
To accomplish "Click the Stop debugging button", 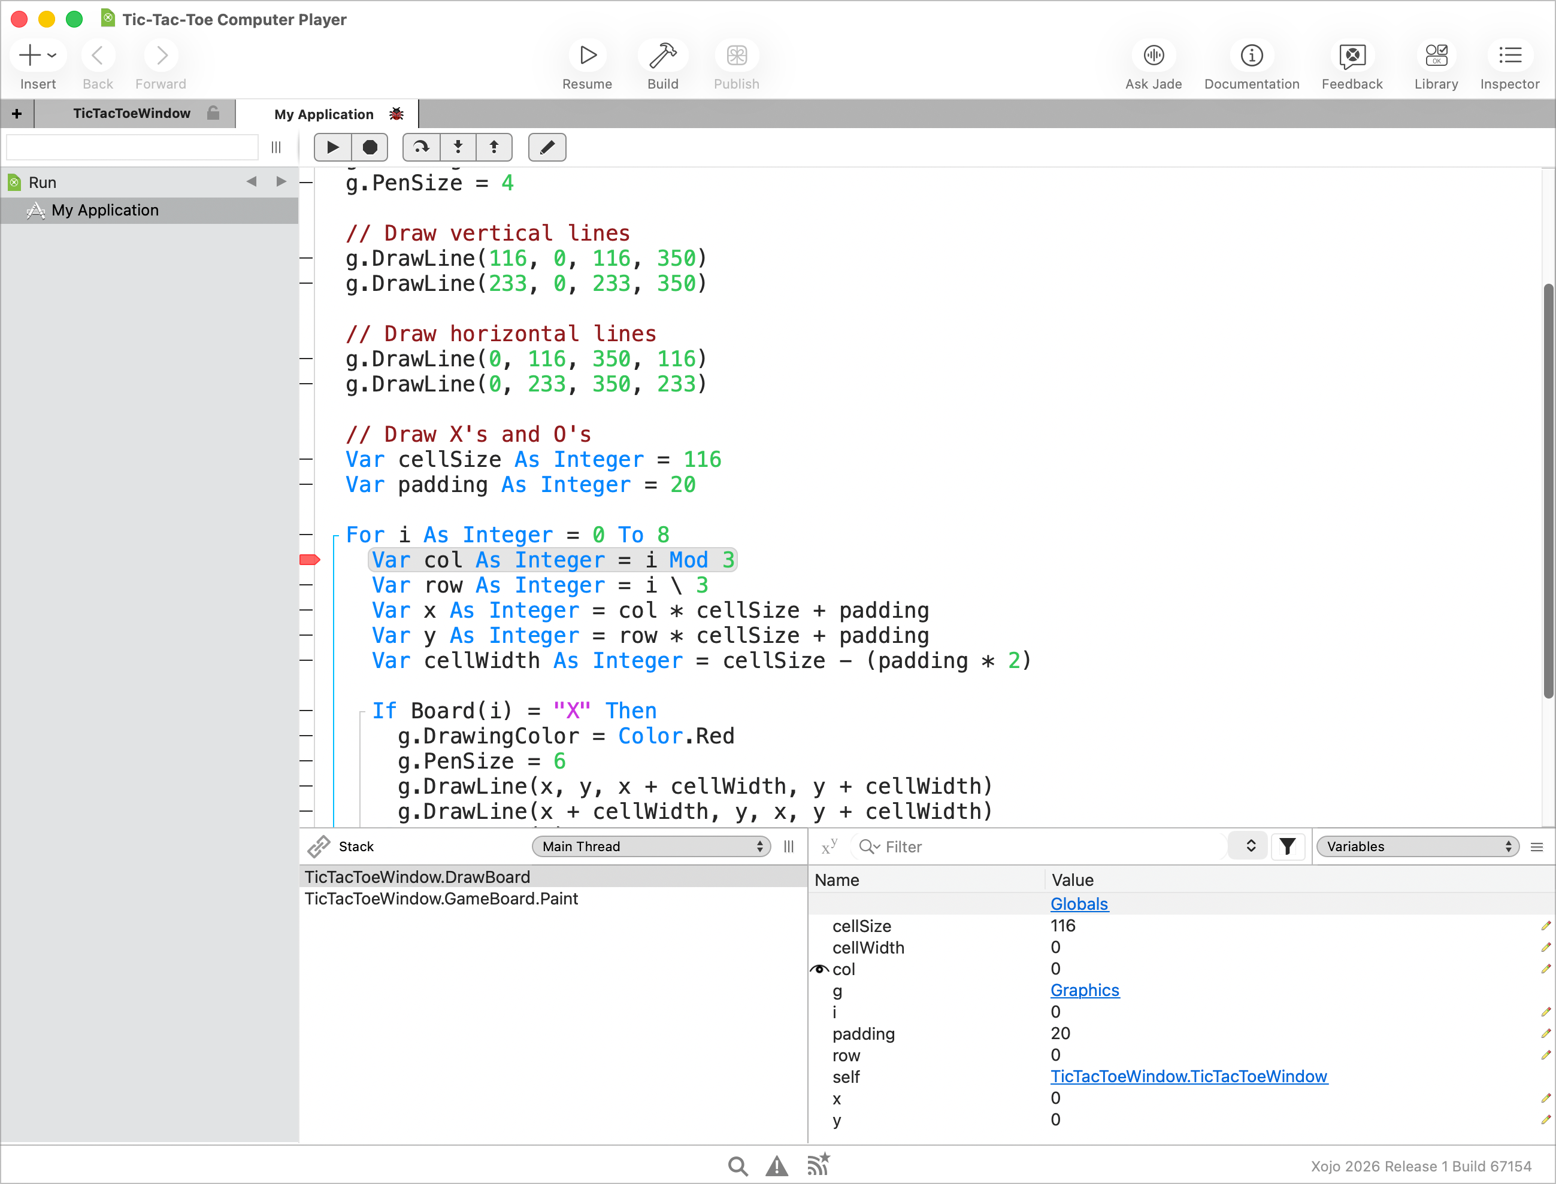I will [x=370, y=147].
